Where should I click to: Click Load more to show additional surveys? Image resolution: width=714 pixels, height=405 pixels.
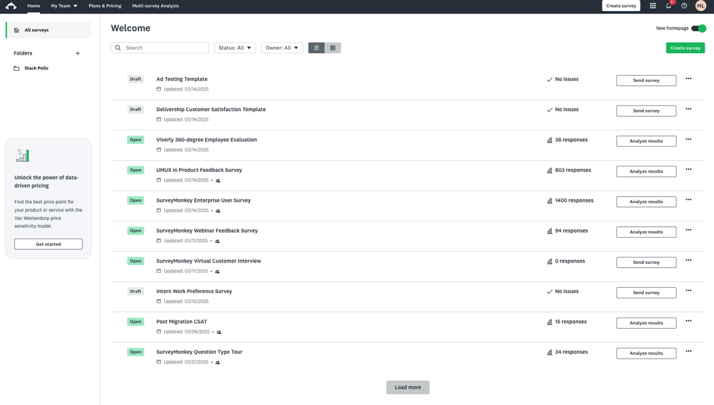407,387
